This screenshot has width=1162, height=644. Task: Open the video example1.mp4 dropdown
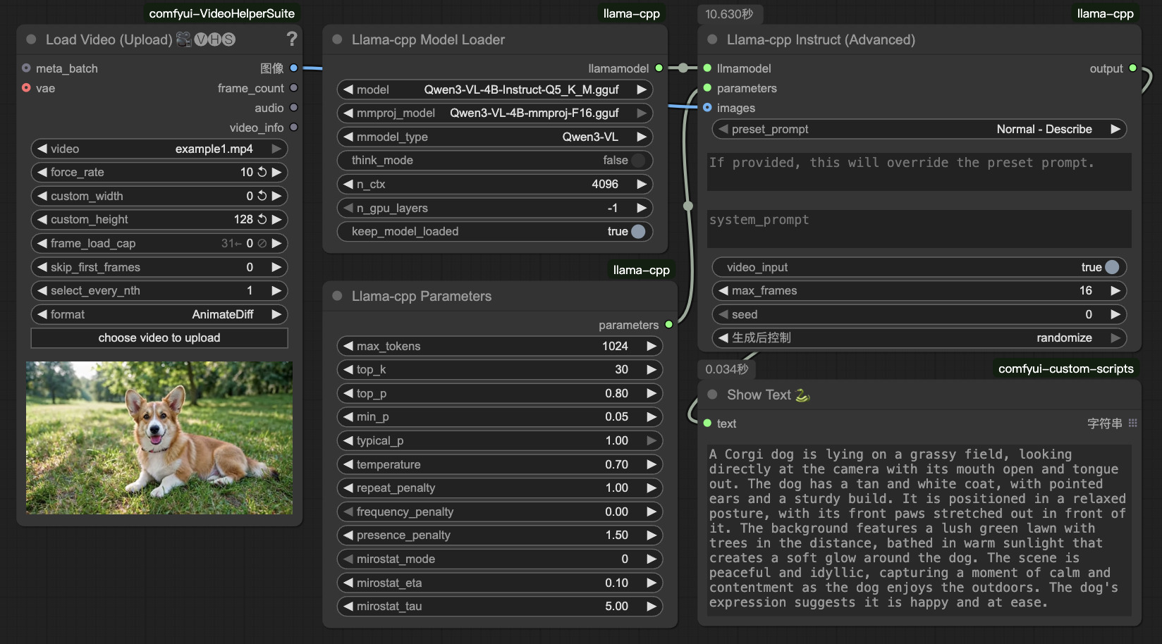(x=159, y=149)
